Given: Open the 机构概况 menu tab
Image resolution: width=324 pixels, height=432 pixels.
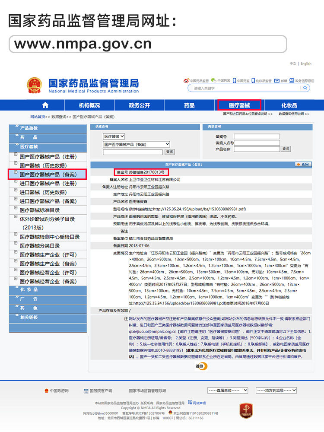Looking at the screenshot, I should coord(89,105).
